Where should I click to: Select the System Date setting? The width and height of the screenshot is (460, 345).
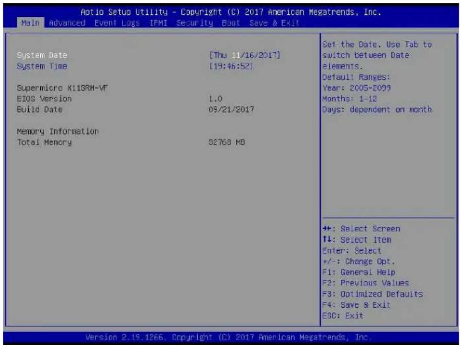42,56
